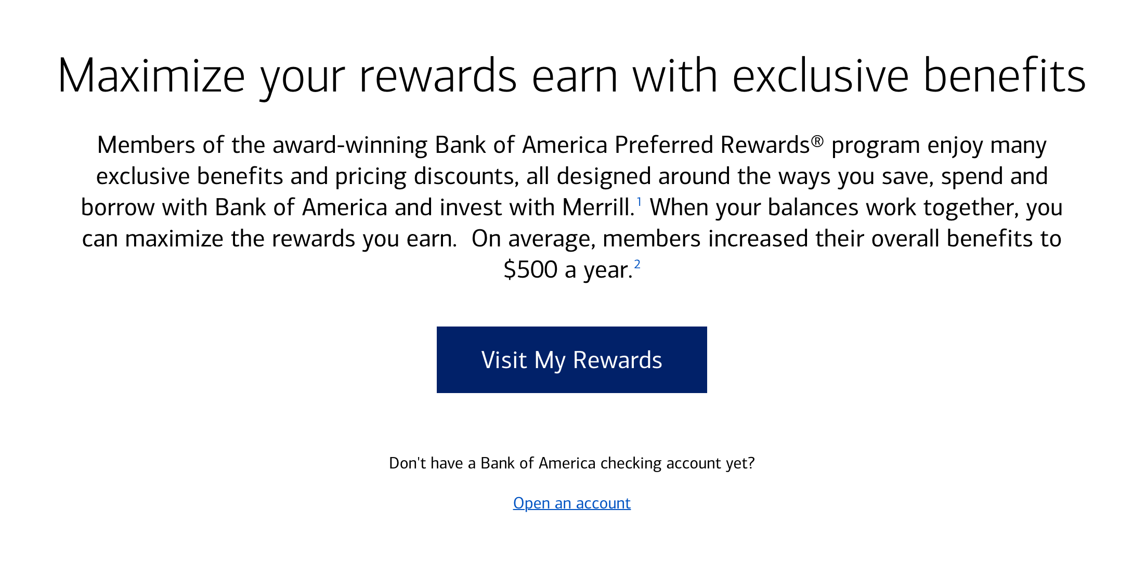
Task: Open footnote 1 after the word Merrill
Action: (x=639, y=201)
